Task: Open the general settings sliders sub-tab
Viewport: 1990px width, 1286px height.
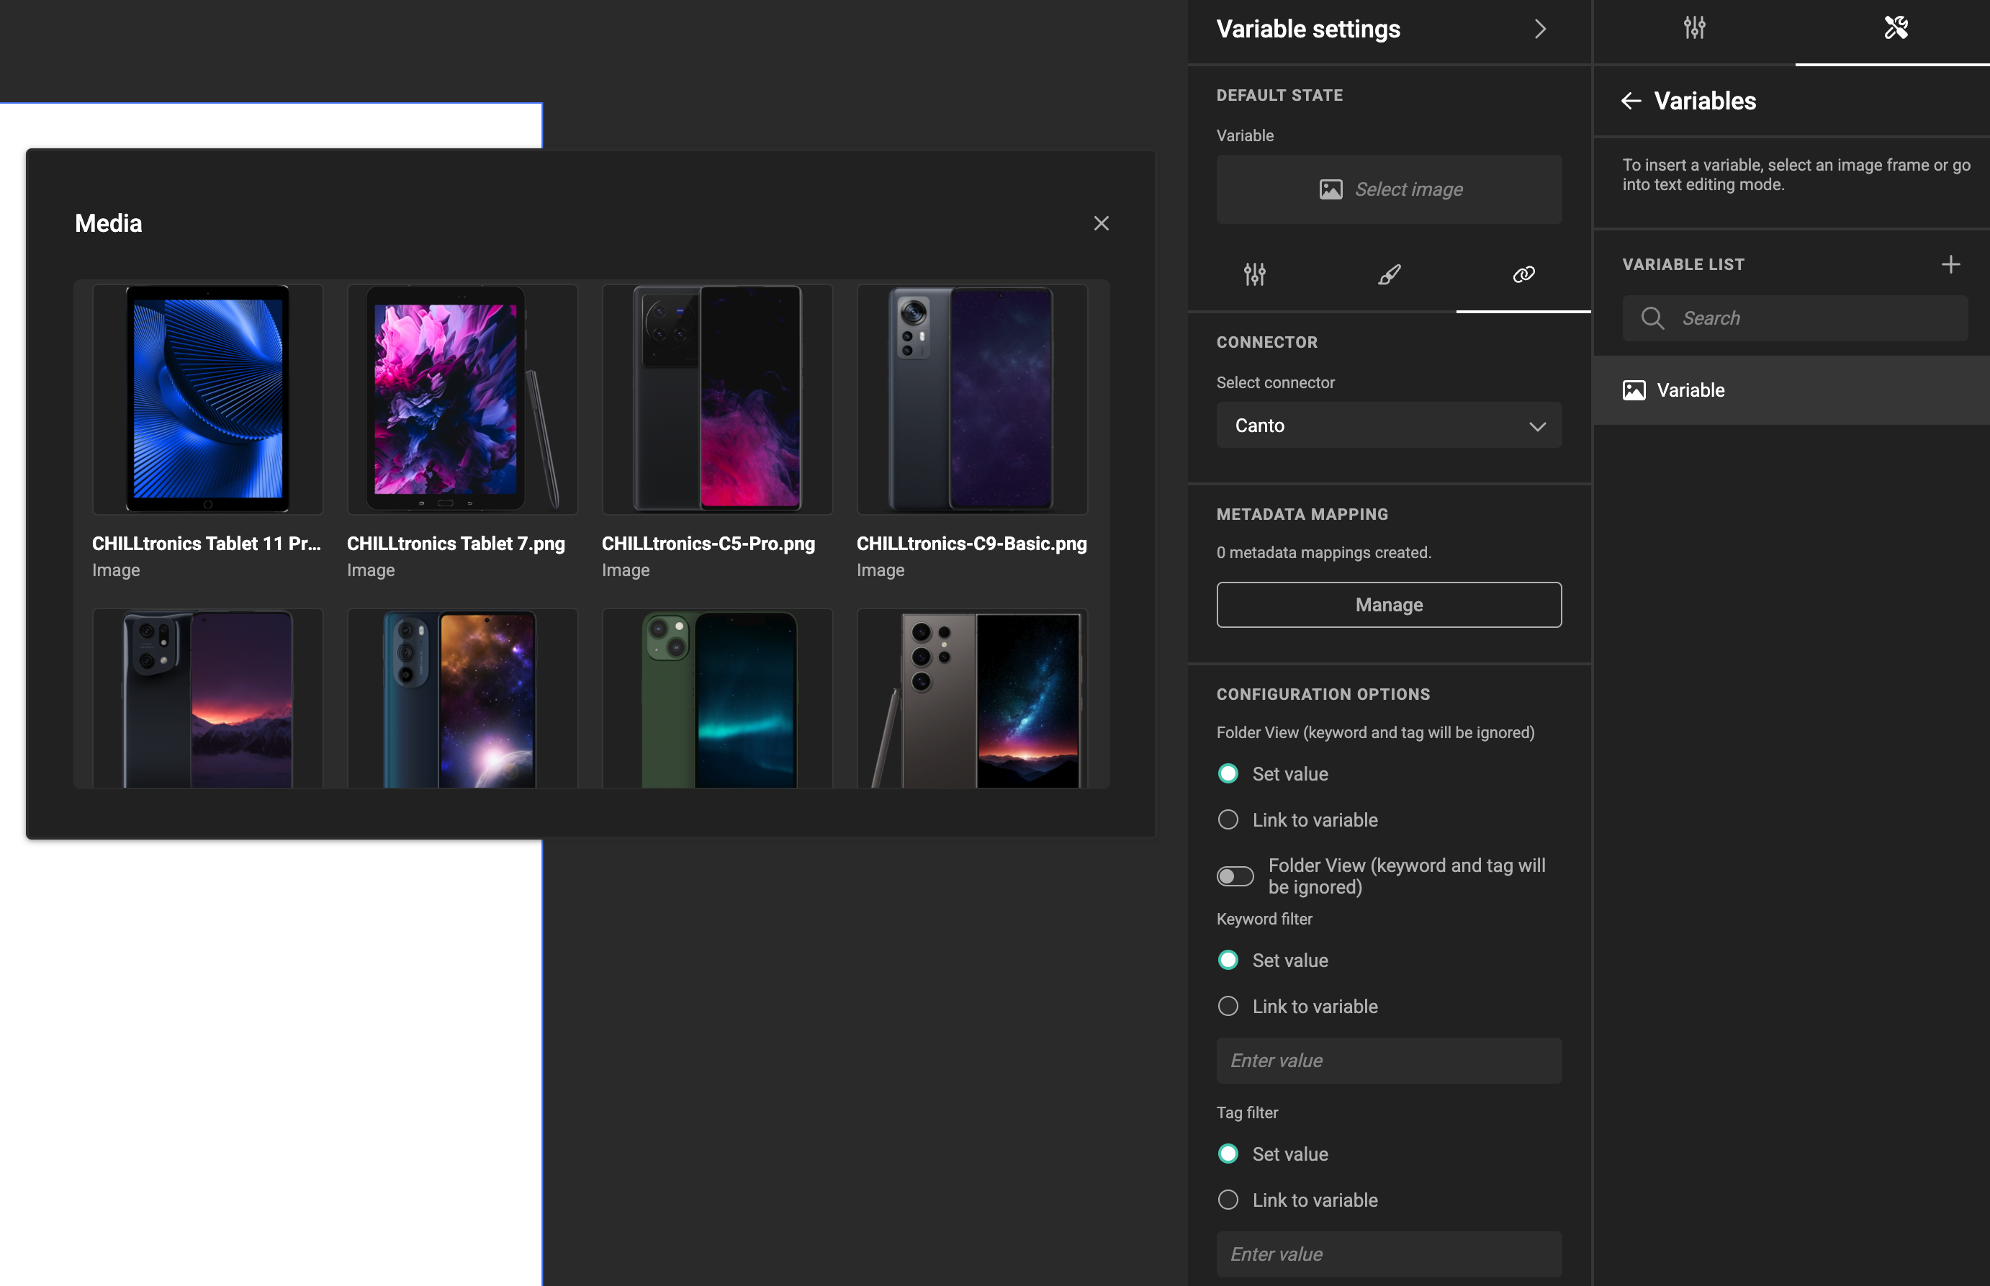Action: point(1255,274)
